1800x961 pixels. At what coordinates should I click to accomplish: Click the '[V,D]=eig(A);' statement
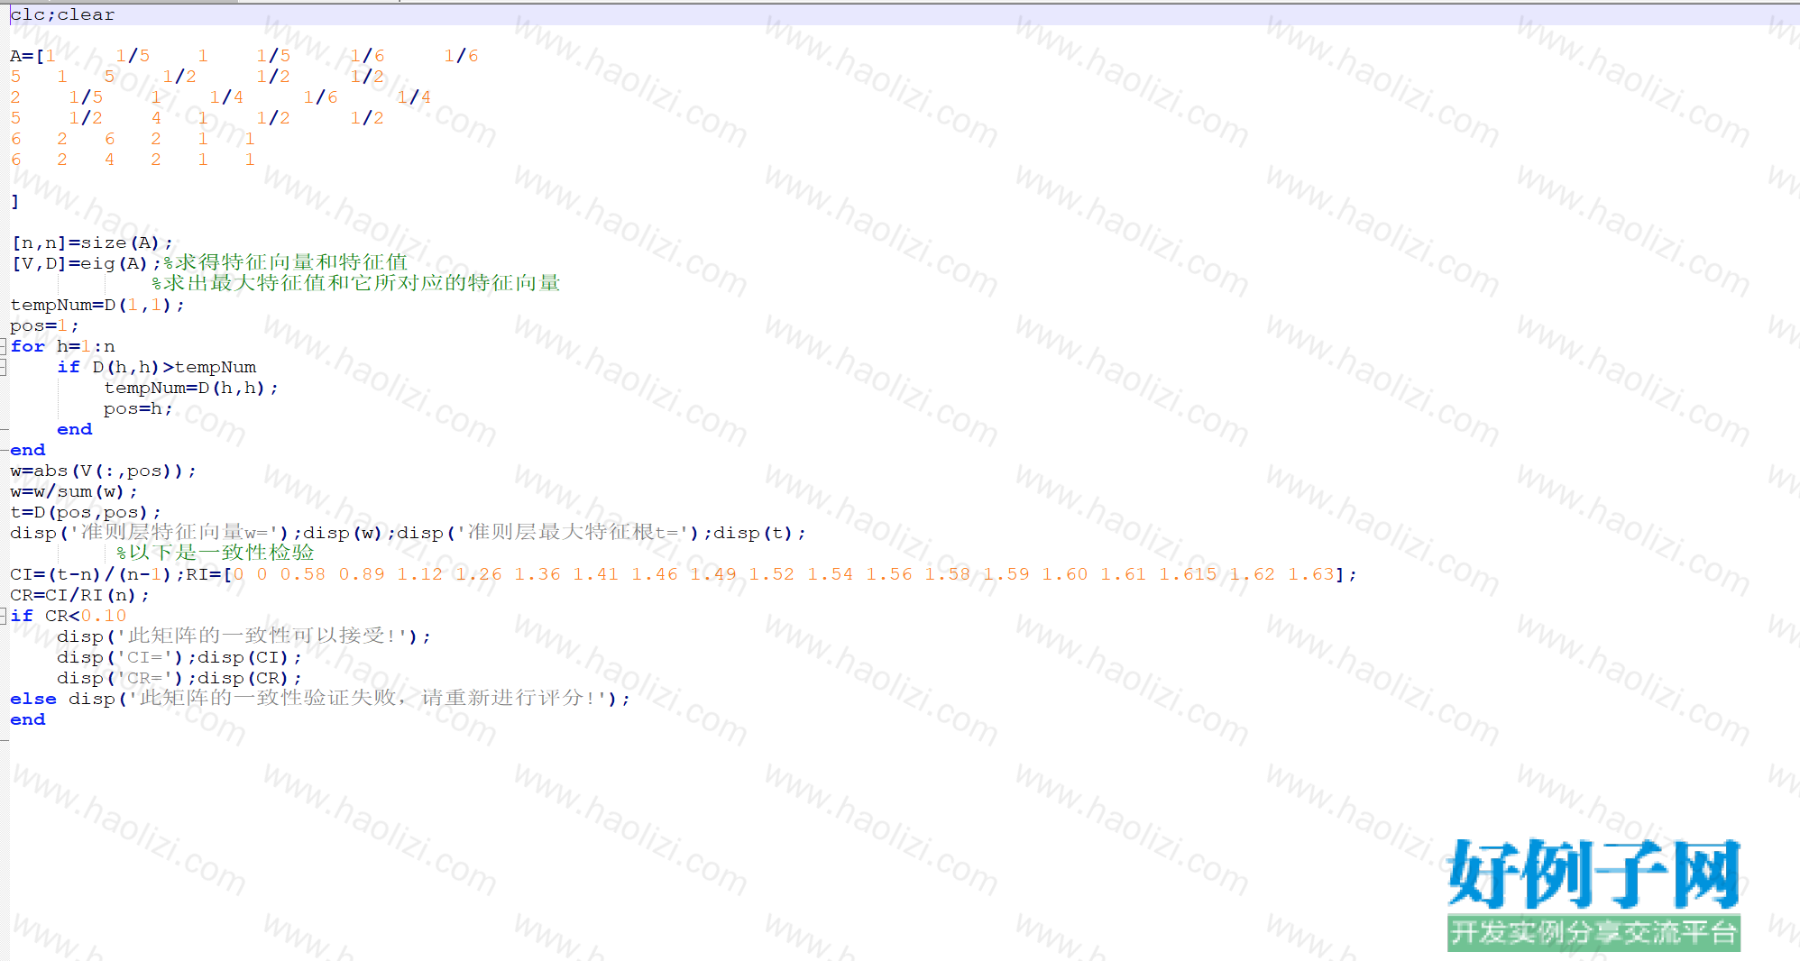coord(86,263)
